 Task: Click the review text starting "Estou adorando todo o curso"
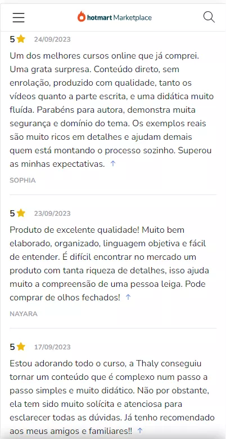coord(110,397)
